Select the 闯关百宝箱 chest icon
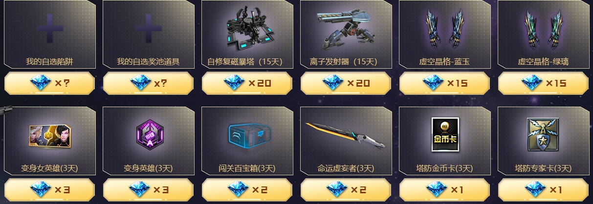The width and height of the screenshot is (593, 204). [247, 135]
